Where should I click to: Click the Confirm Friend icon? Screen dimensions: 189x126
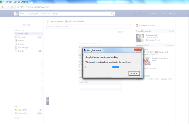click(147, 40)
